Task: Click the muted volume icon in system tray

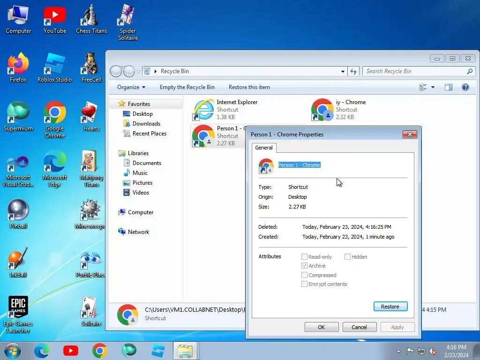Action: (x=433, y=351)
